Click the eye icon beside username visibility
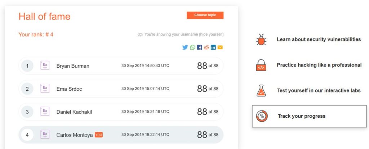 (x=140, y=35)
